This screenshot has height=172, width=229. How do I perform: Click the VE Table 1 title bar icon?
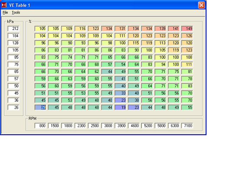4,5
